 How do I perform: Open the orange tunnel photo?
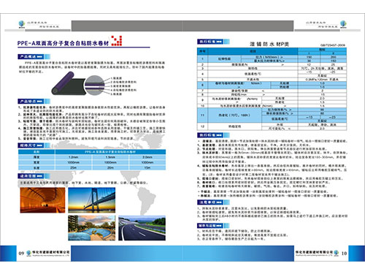click(42, 200)
